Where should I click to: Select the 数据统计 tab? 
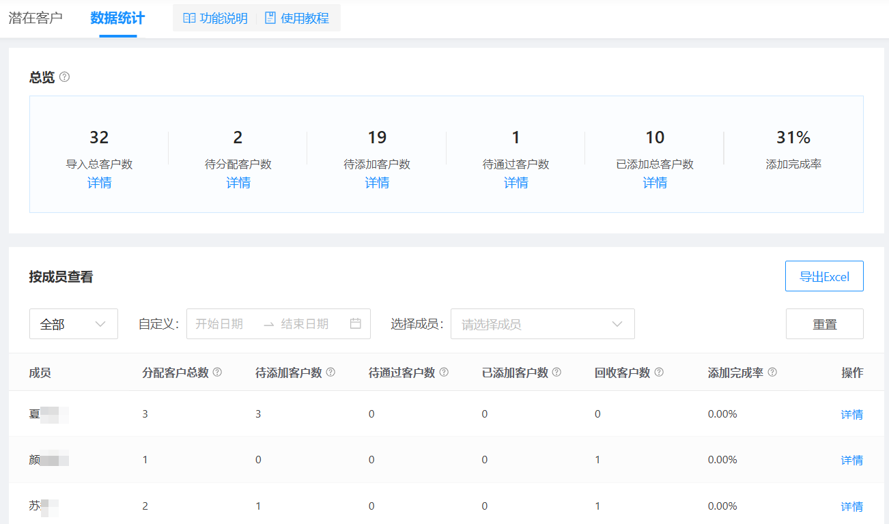pyautogui.click(x=117, y=18)
